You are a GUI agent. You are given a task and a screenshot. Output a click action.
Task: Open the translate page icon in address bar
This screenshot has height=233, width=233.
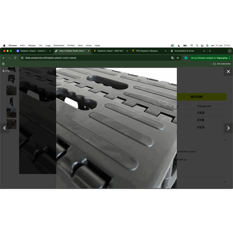[172, 58]
